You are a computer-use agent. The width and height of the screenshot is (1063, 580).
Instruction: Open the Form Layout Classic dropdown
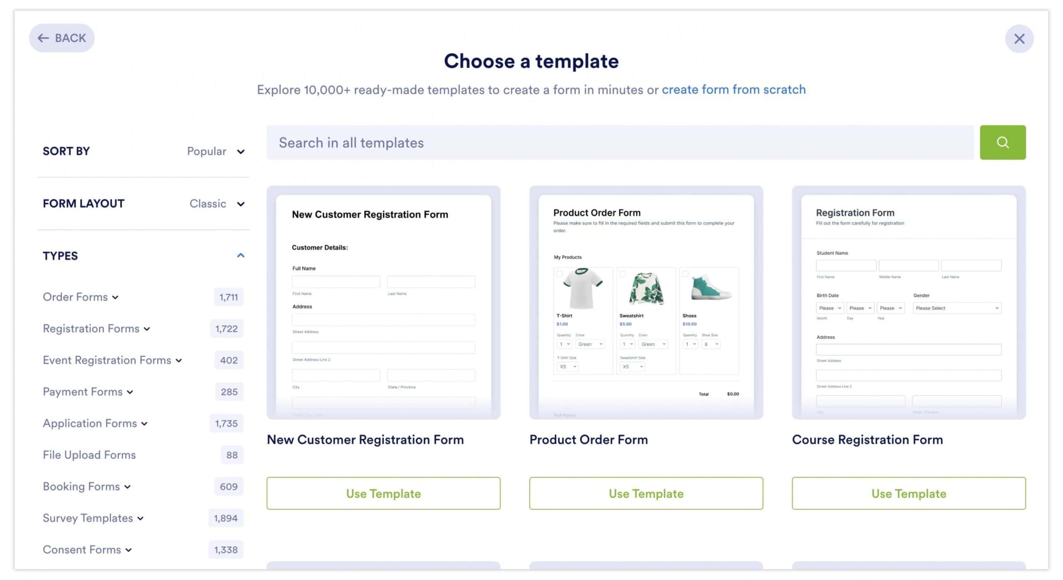[x=217, y=204]
